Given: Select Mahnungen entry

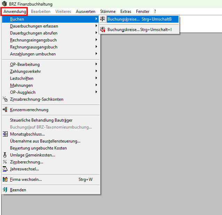Looking at the screenshot, I should [x=51, y=85].
